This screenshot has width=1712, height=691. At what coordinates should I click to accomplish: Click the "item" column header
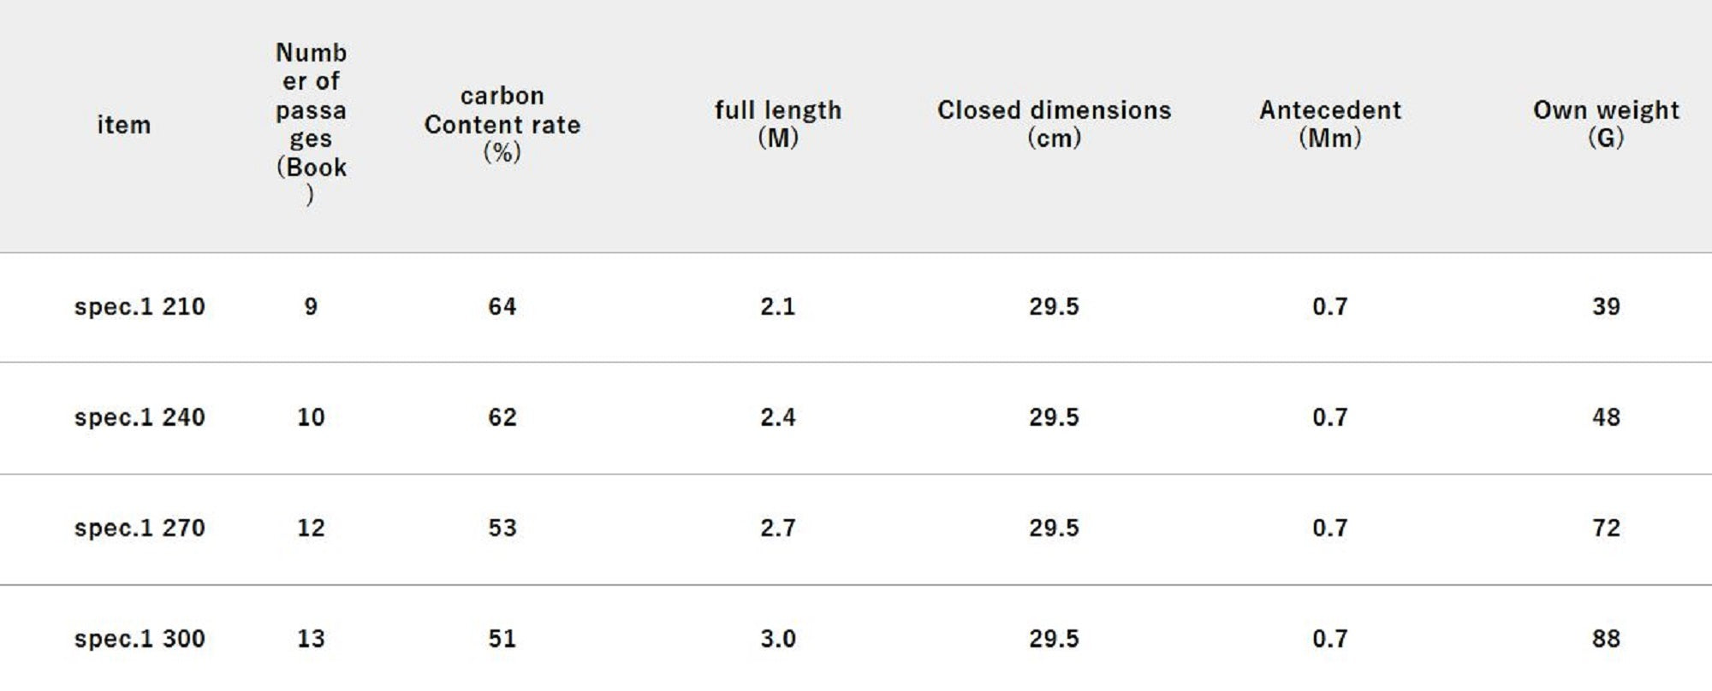(x=123, y=125)
